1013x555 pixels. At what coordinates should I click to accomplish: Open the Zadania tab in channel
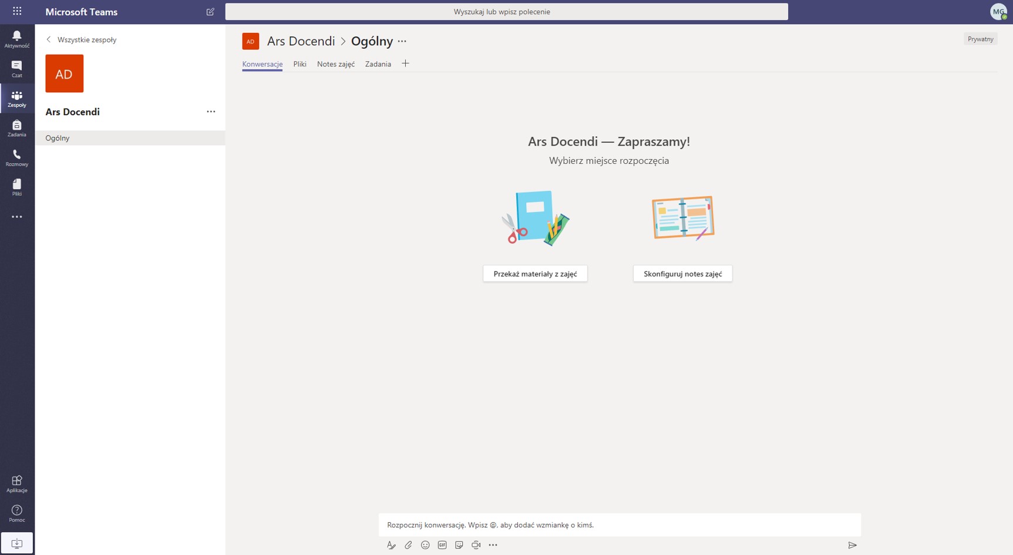(378, 64)
